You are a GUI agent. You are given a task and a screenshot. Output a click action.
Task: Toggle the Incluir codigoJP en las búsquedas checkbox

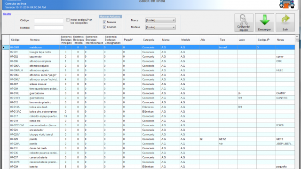[x=68, y=20]
